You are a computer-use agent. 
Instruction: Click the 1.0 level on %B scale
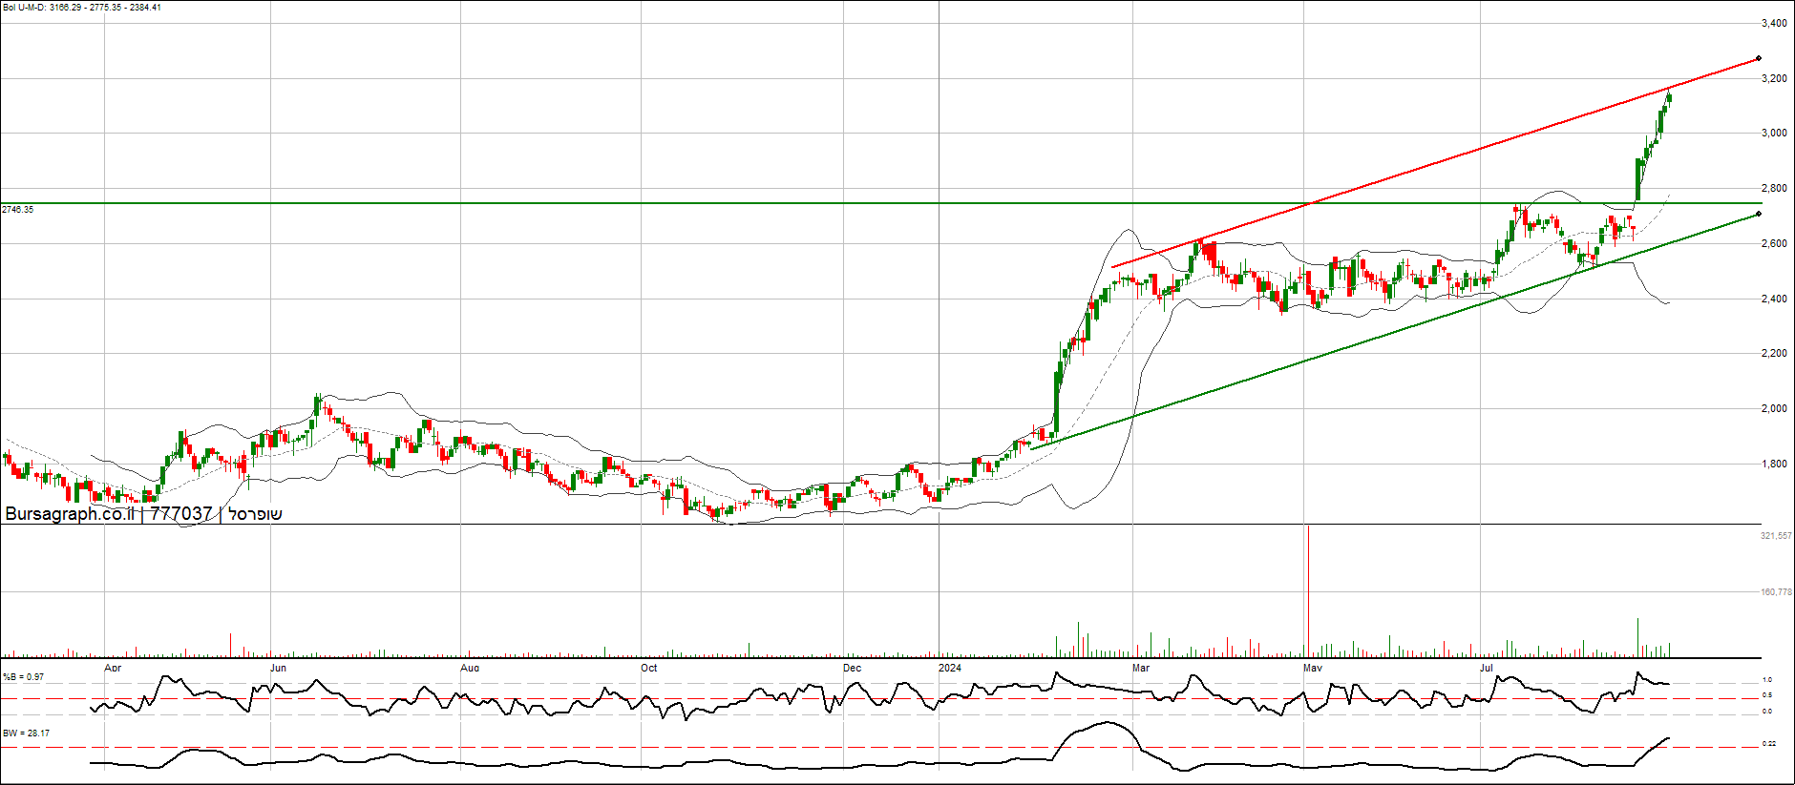coord(1767,680)
